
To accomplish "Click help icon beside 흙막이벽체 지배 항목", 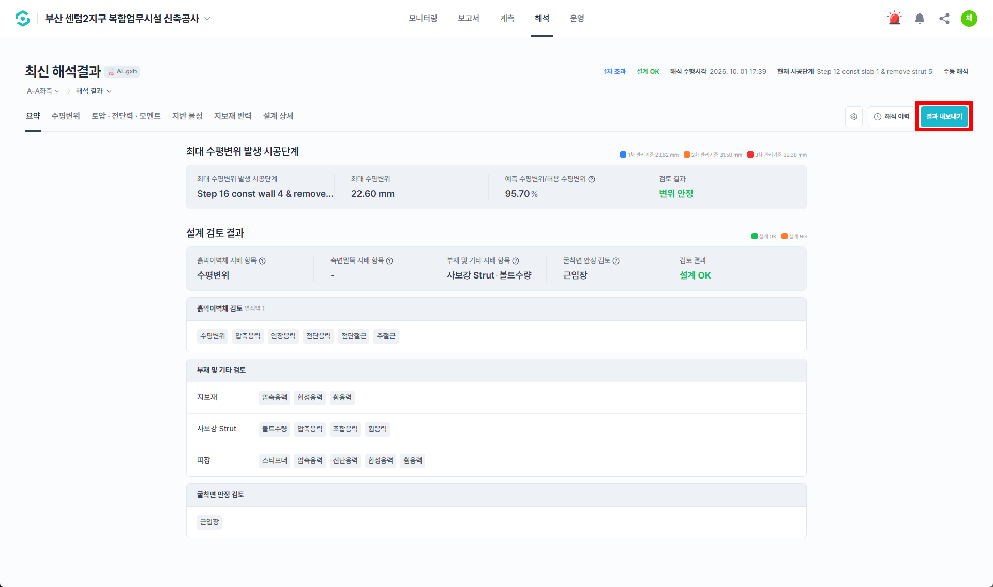I will coord(262,261).
